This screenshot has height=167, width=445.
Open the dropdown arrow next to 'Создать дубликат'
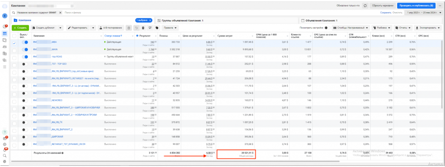pyautogui.click(x=60, y=28)
